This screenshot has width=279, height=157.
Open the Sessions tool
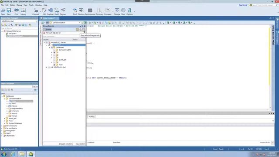[81, 11]
